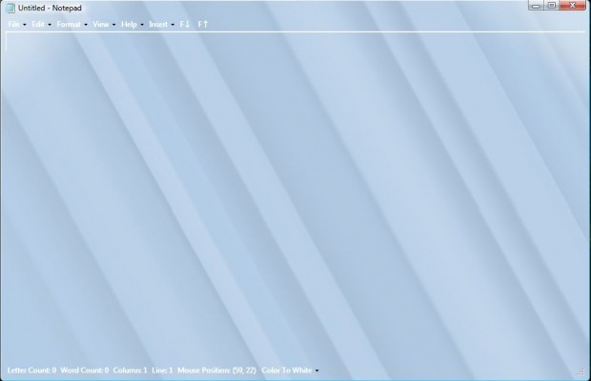Minimize the Notepad window
The image size is (591, 381).
tap(537, 5)
